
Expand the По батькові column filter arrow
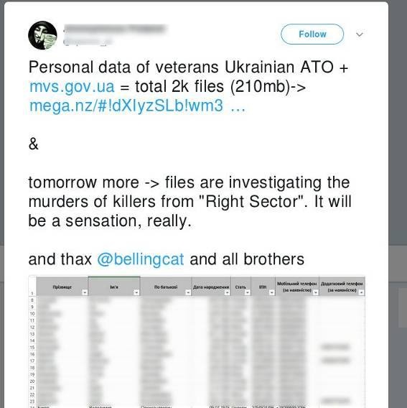[188, 292]
